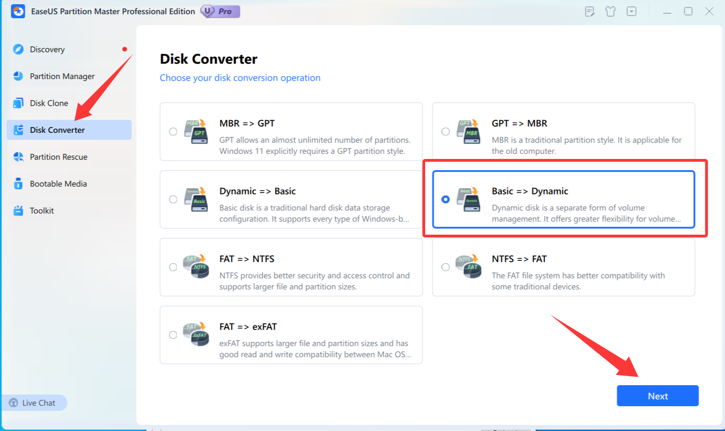The height and width of the screenshot is (431, 725).
Task: Open the title bar dropdown menu icon
Action: (x=631, y=11)
